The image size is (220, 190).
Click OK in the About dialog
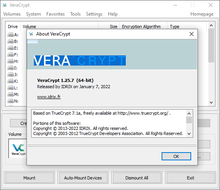click(176, 156)
